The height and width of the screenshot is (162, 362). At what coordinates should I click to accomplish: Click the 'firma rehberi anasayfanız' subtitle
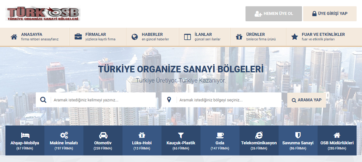(40, 39)
